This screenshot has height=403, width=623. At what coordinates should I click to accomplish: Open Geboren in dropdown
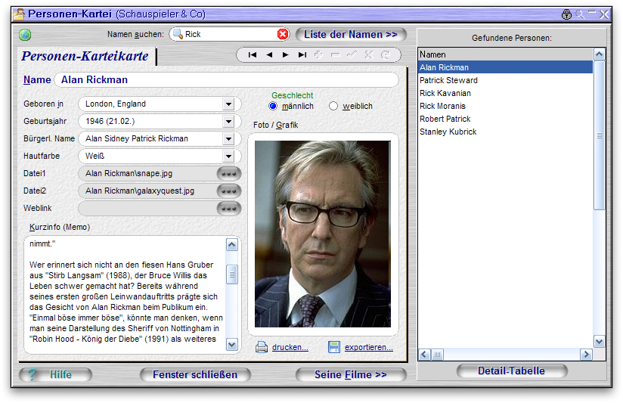click(228, 104)
